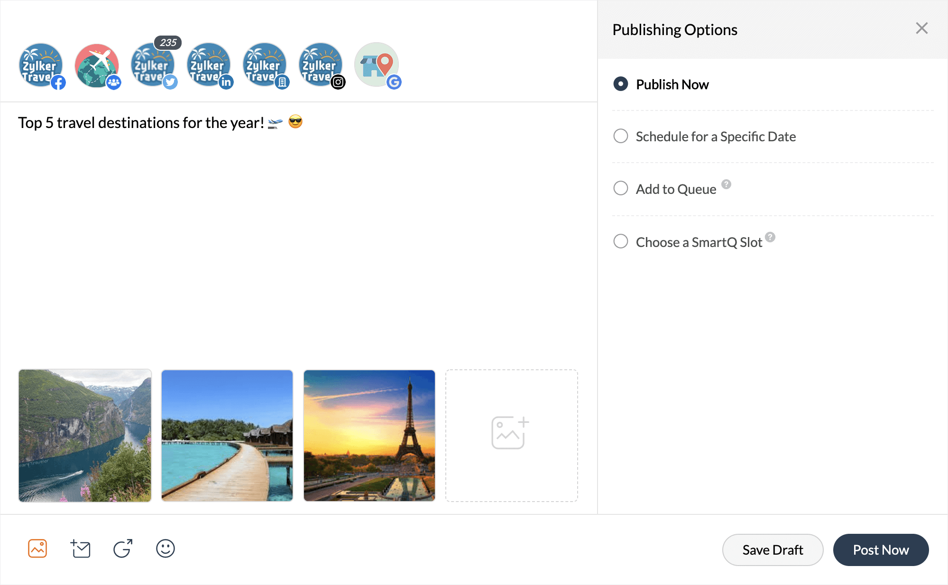Select the Add to Queue option
The width and height of the screenshot is (948, 585).
(x=621, y=189)
